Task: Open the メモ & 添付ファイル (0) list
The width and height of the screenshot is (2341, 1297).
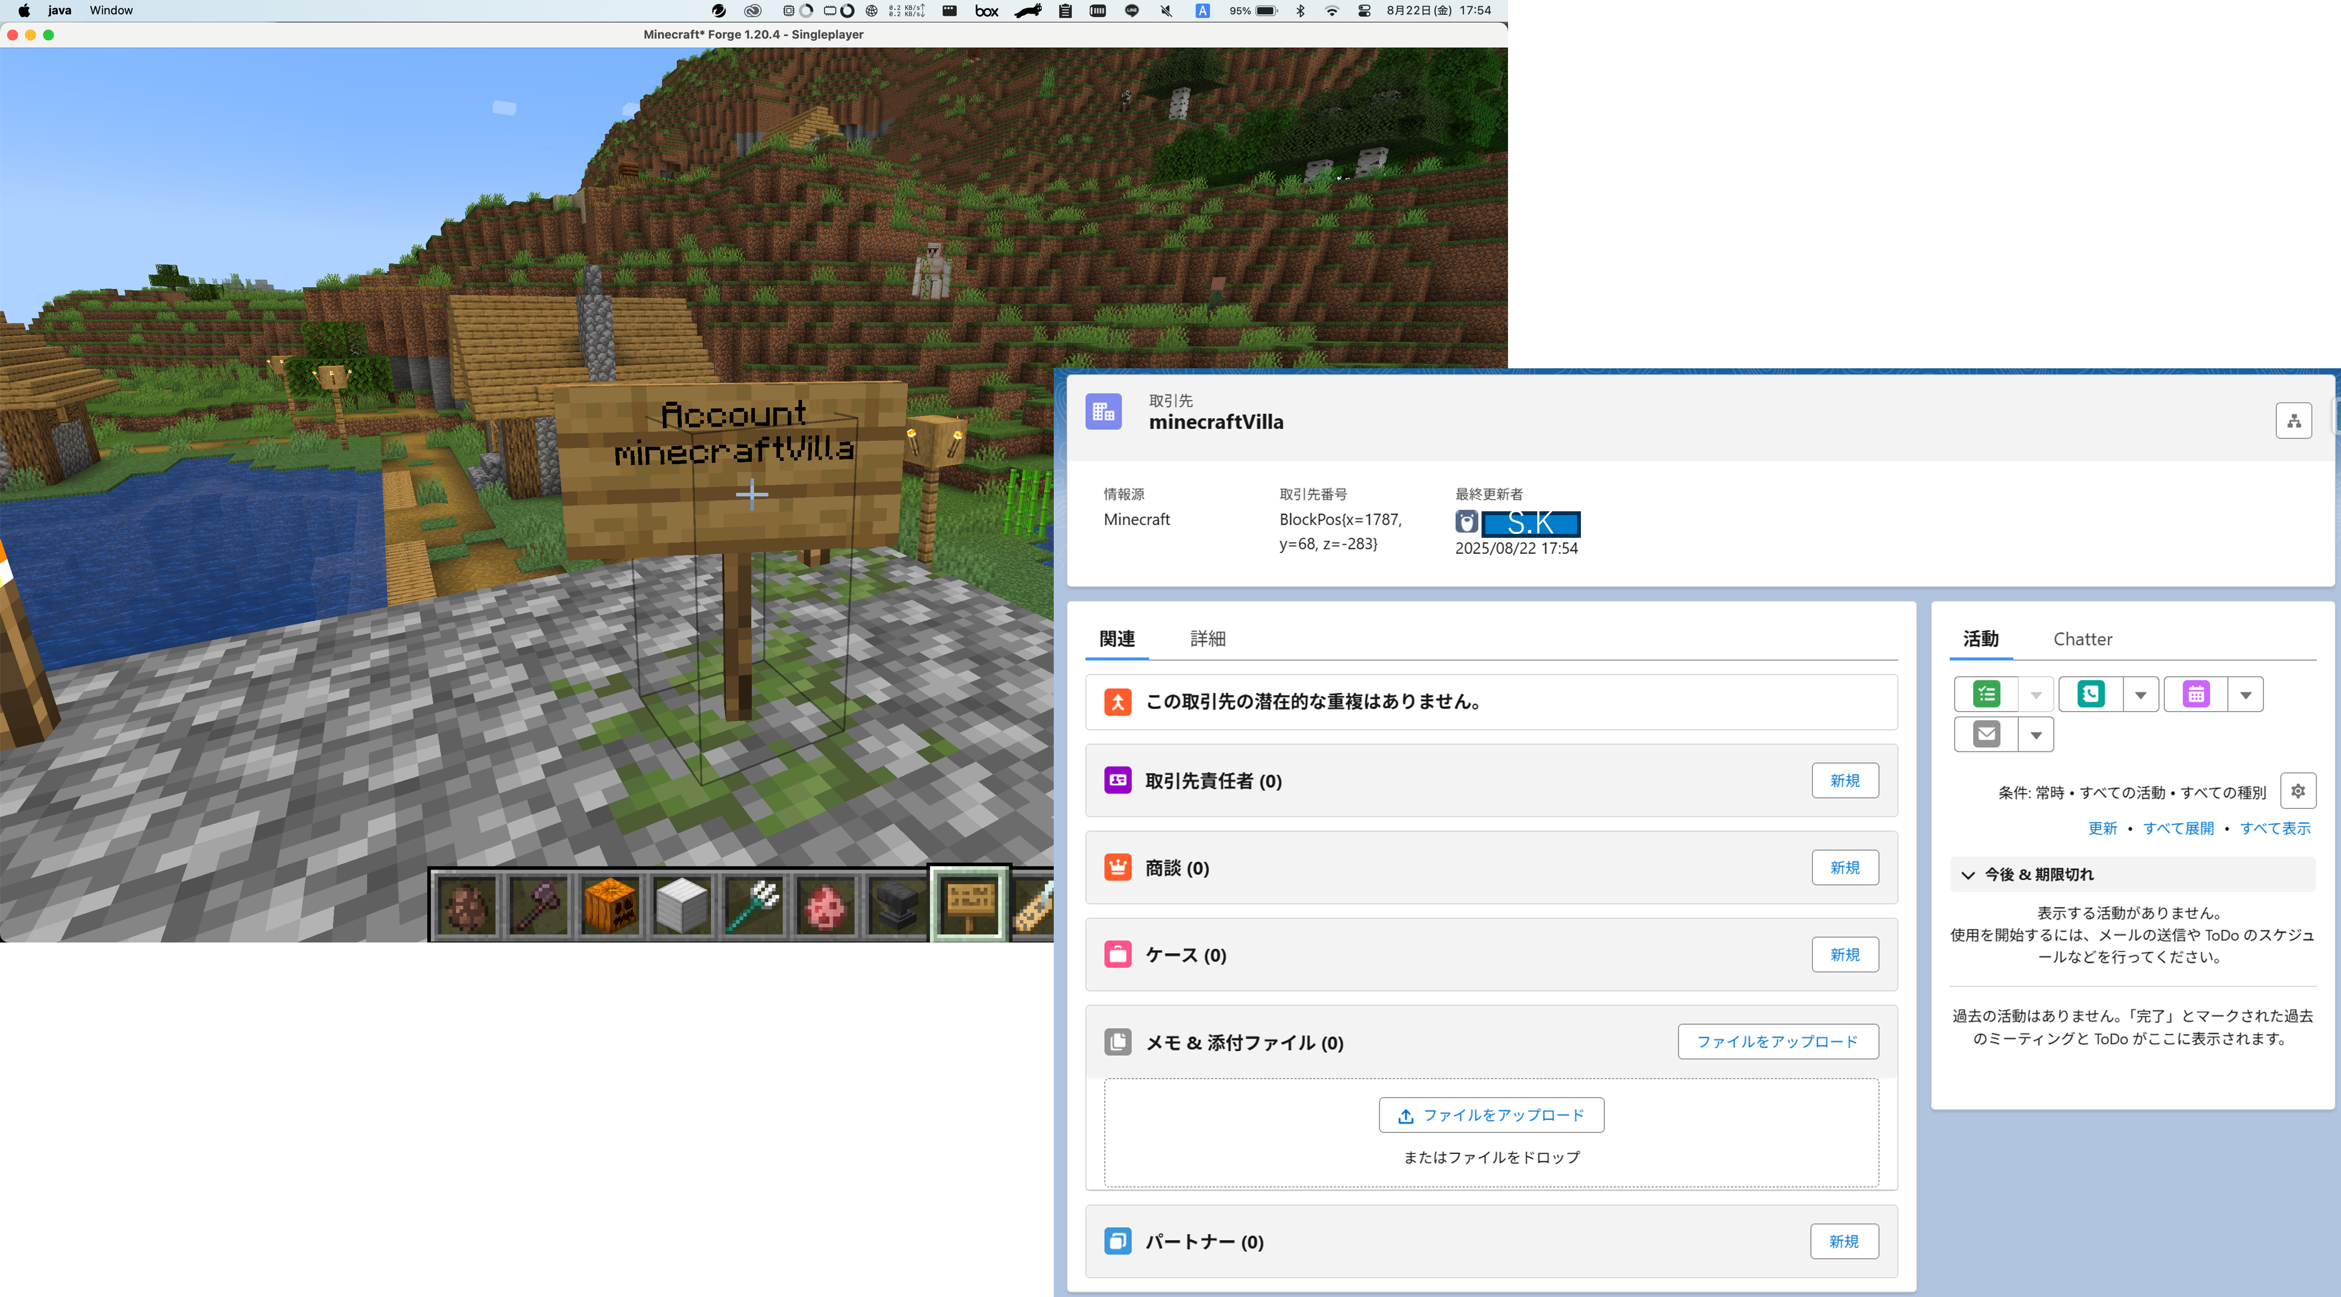Action: [1244, 1042]
